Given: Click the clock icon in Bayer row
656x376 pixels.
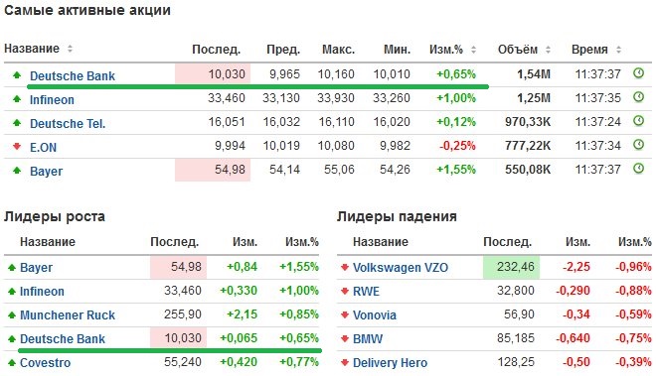Looking at the screenshot, I should tap(638, 169).
